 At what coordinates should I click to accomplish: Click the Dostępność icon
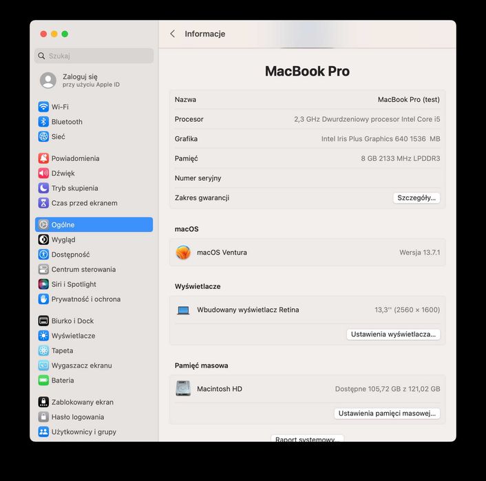coord(43,255)
